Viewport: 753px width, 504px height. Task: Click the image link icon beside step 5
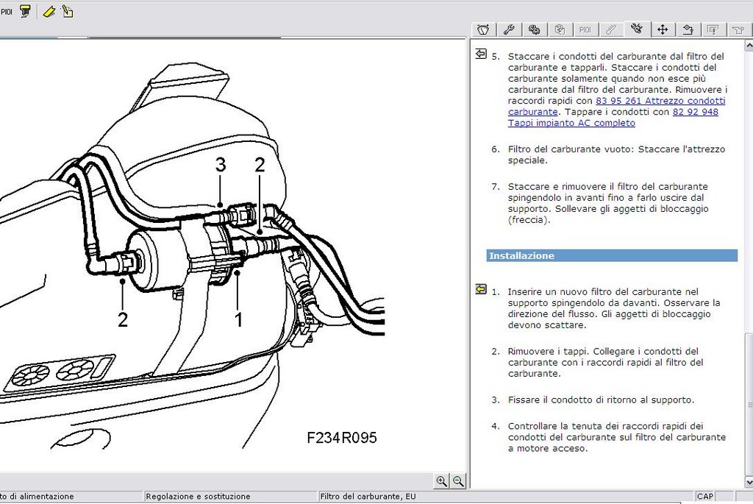pyautogui.click(x=481, y=54)
